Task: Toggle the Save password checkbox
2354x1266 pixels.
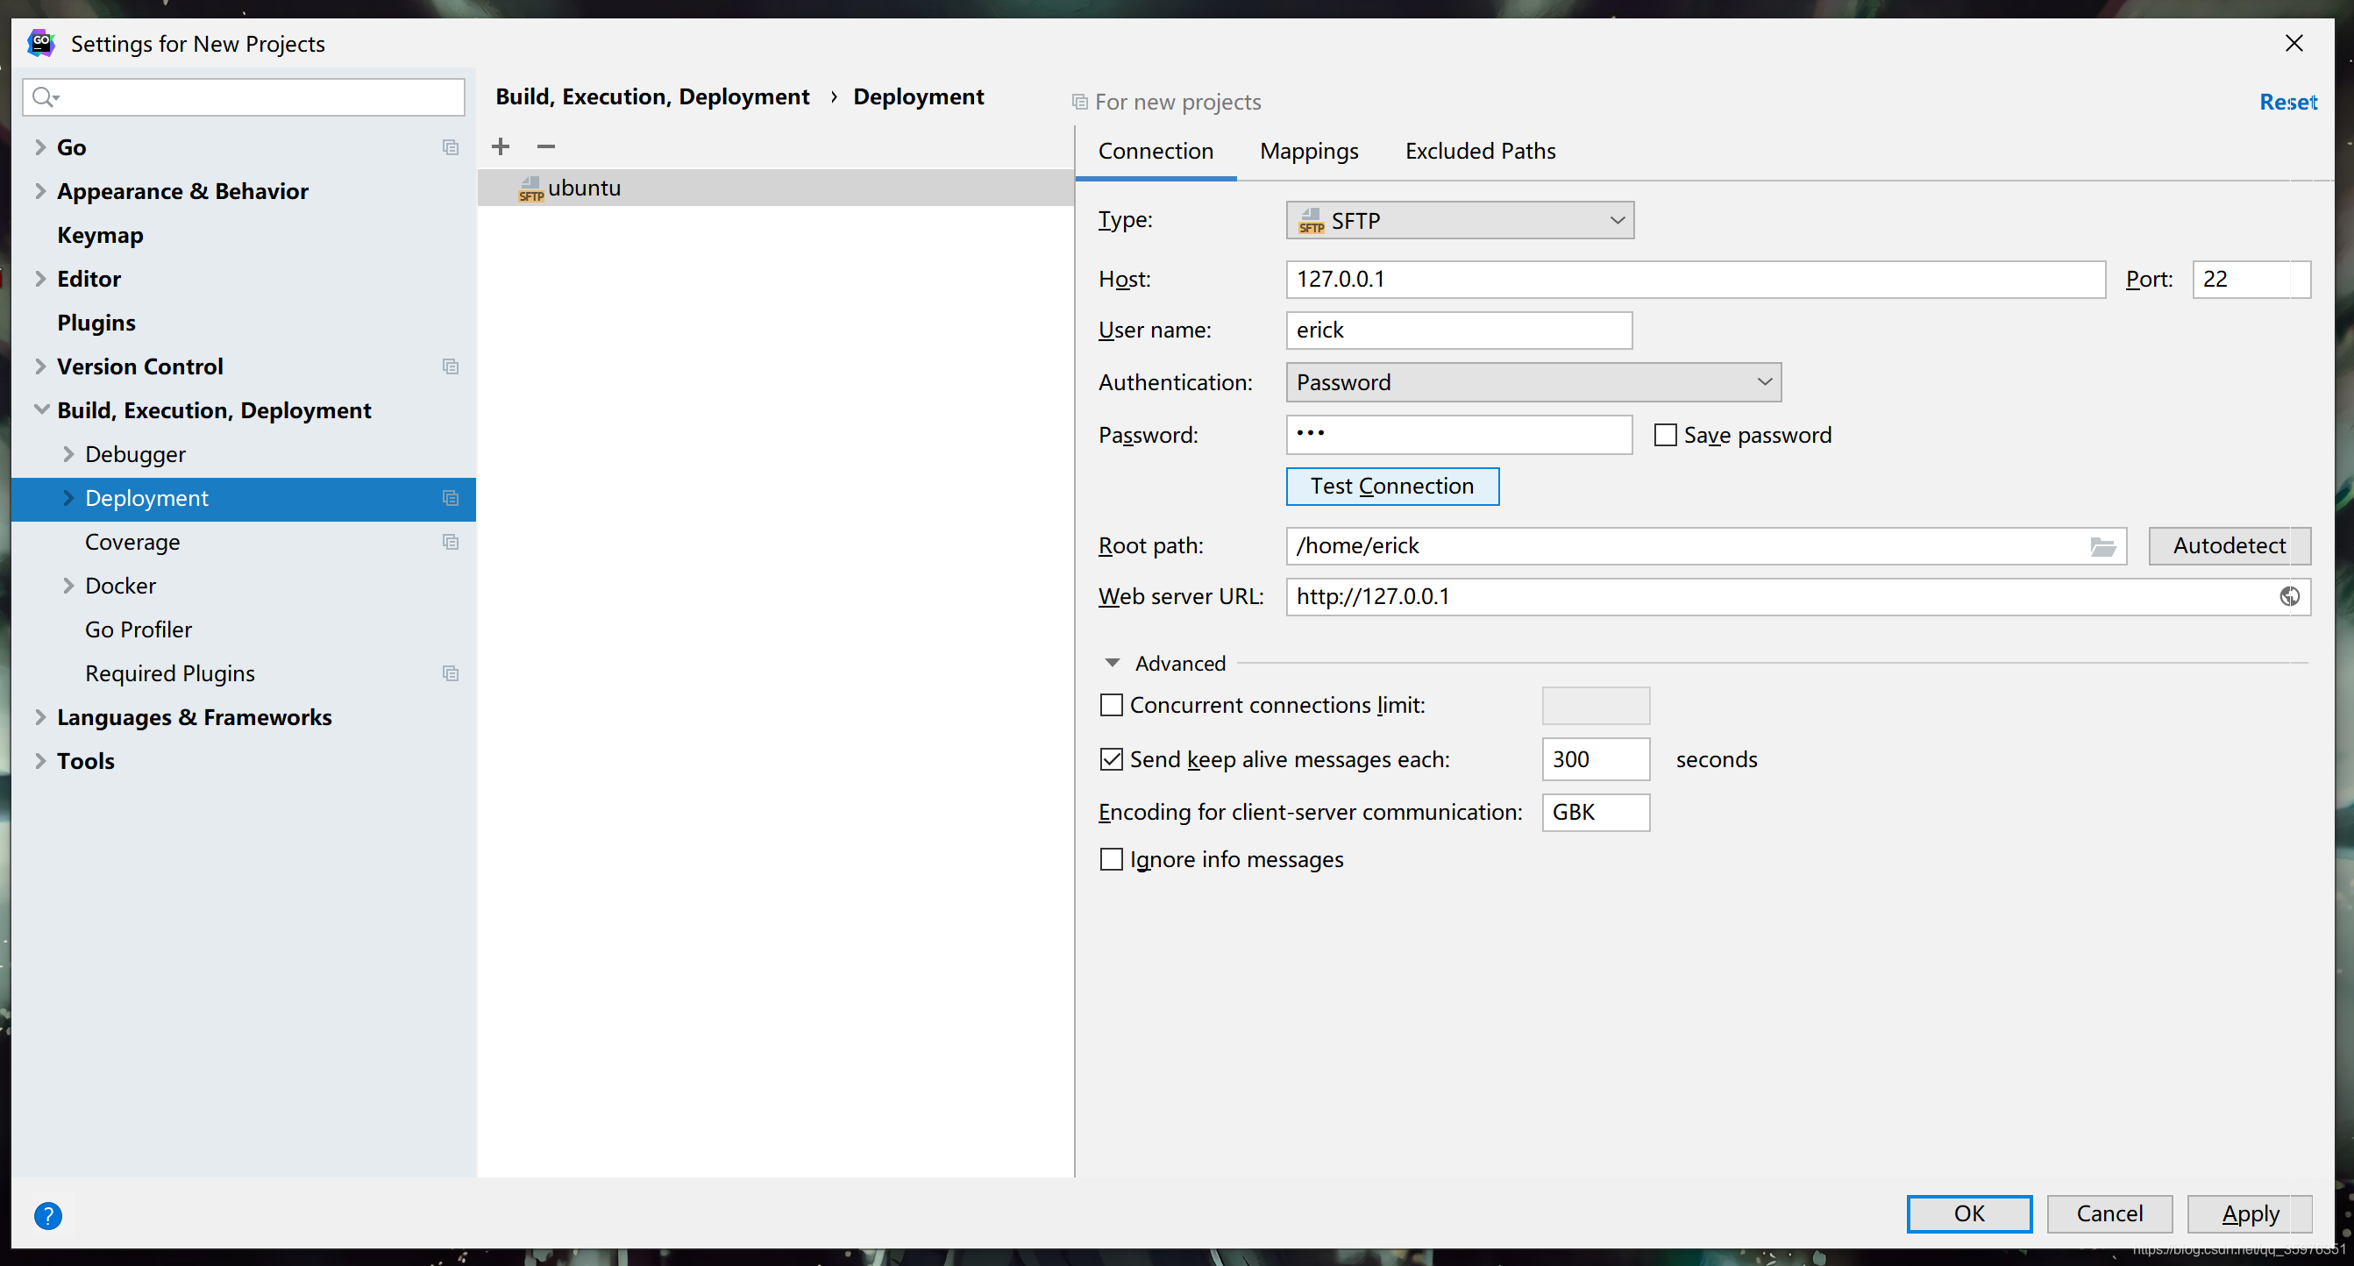Action: click(x=1663, y=435)
